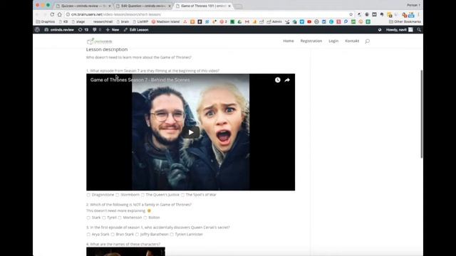Open the video title link

tap(140, 80)
